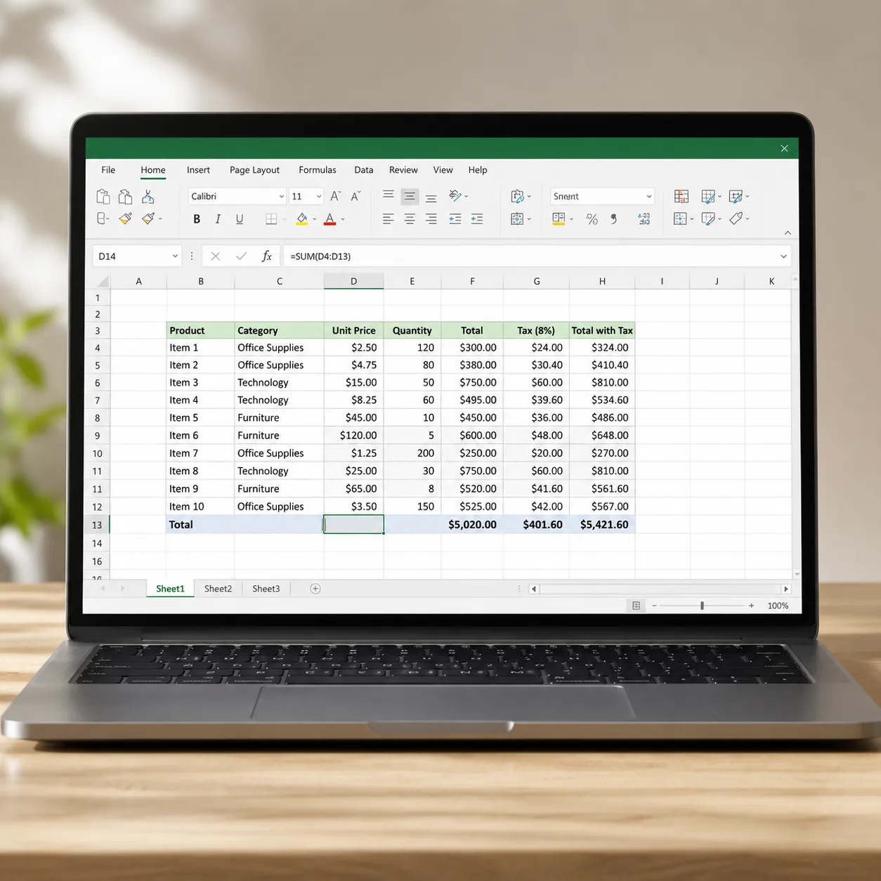
Task: Click the Decrease Indent icon
Action: click(455, 219)
